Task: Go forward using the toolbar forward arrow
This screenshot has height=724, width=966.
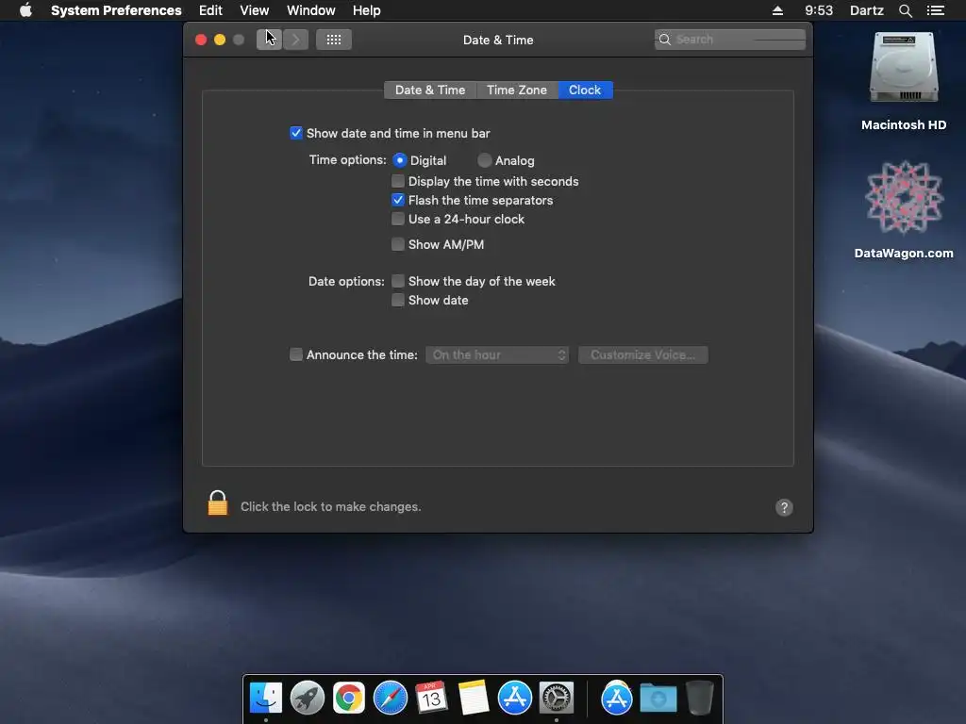Action: coord(295,40)
